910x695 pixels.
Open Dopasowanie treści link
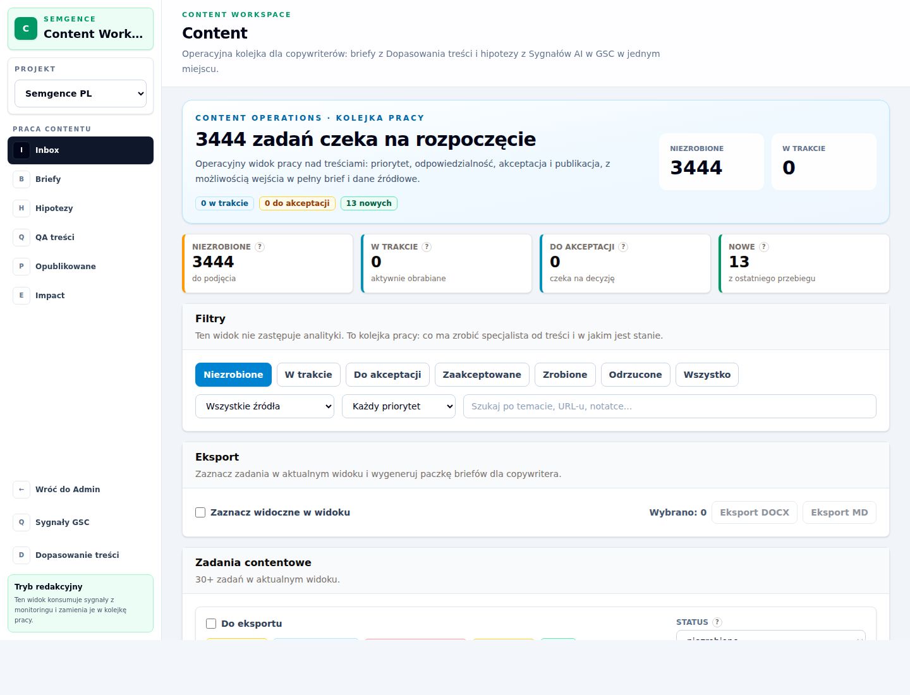[80, 555]
